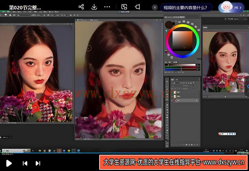Open the third Photoshop menu (图像)
Screen dimensions: 249x171
tap(14, 12)
